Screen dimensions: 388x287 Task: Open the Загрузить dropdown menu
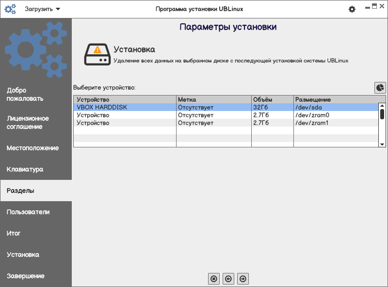tap(43, 9)
